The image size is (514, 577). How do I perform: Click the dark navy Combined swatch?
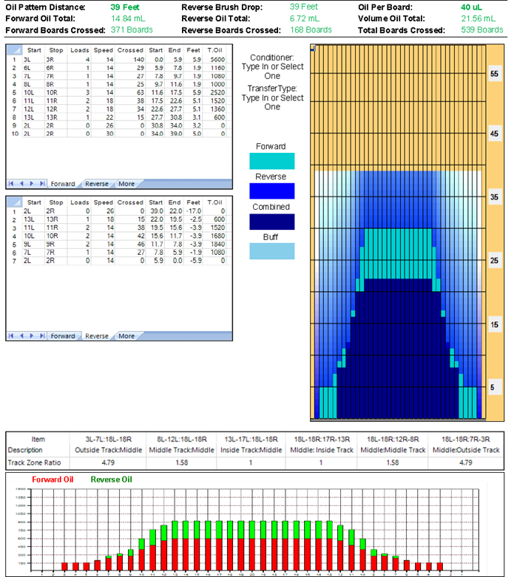(272, 222)
